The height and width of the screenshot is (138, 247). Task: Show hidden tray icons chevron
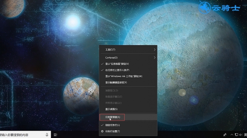click(x=232, y=135)
